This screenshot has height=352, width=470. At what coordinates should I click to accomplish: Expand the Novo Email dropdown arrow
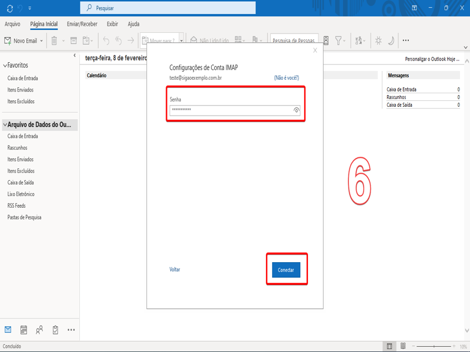41,40
